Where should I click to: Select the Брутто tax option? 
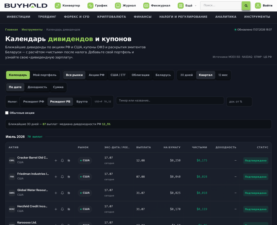click(82, 102)
